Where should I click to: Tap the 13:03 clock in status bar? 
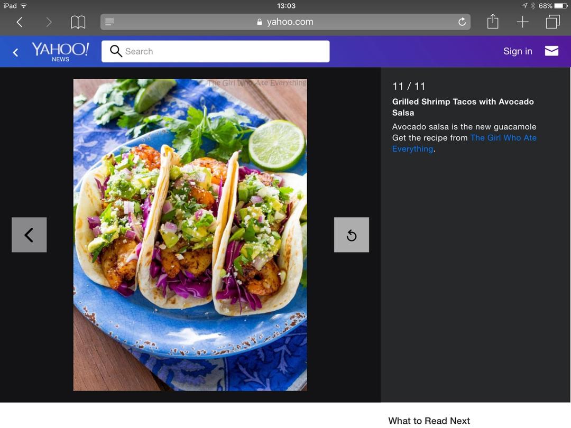(286, 6)
